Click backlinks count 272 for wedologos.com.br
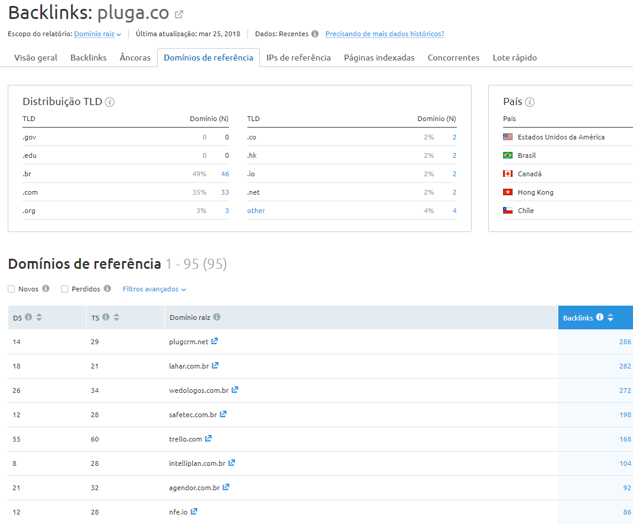 (x=625, y=390)
